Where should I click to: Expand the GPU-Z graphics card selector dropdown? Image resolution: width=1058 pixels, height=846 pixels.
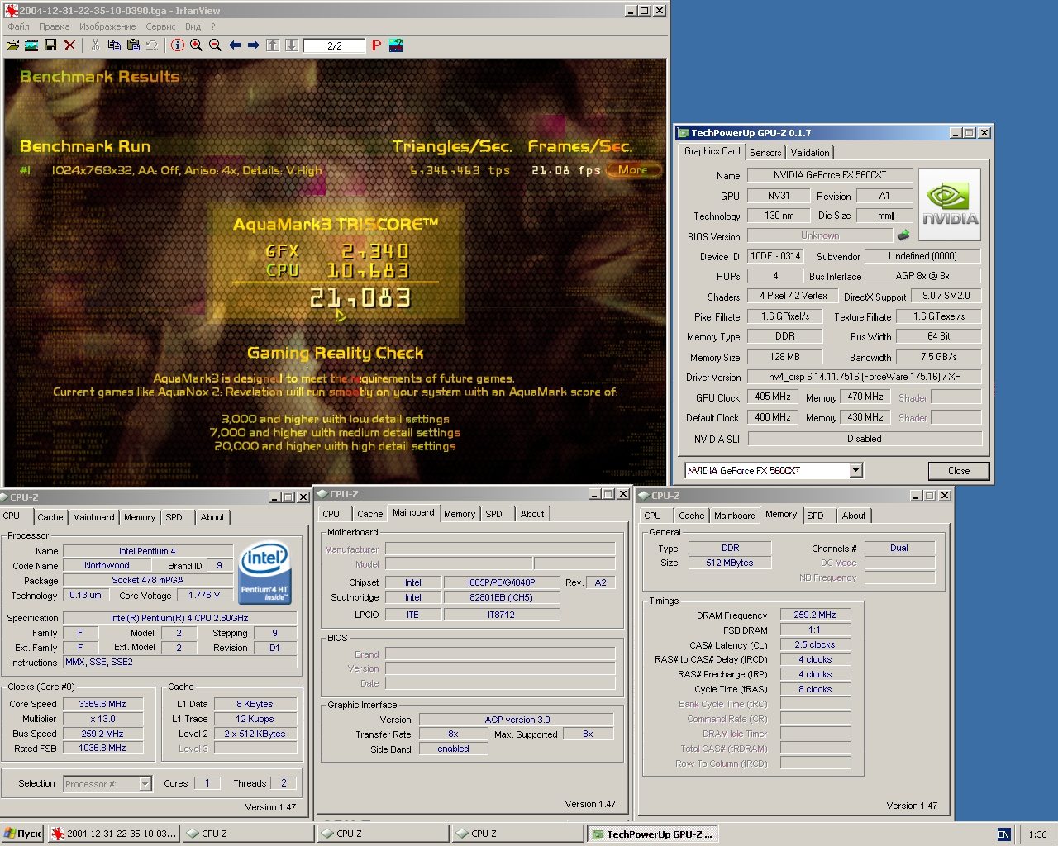855,470
